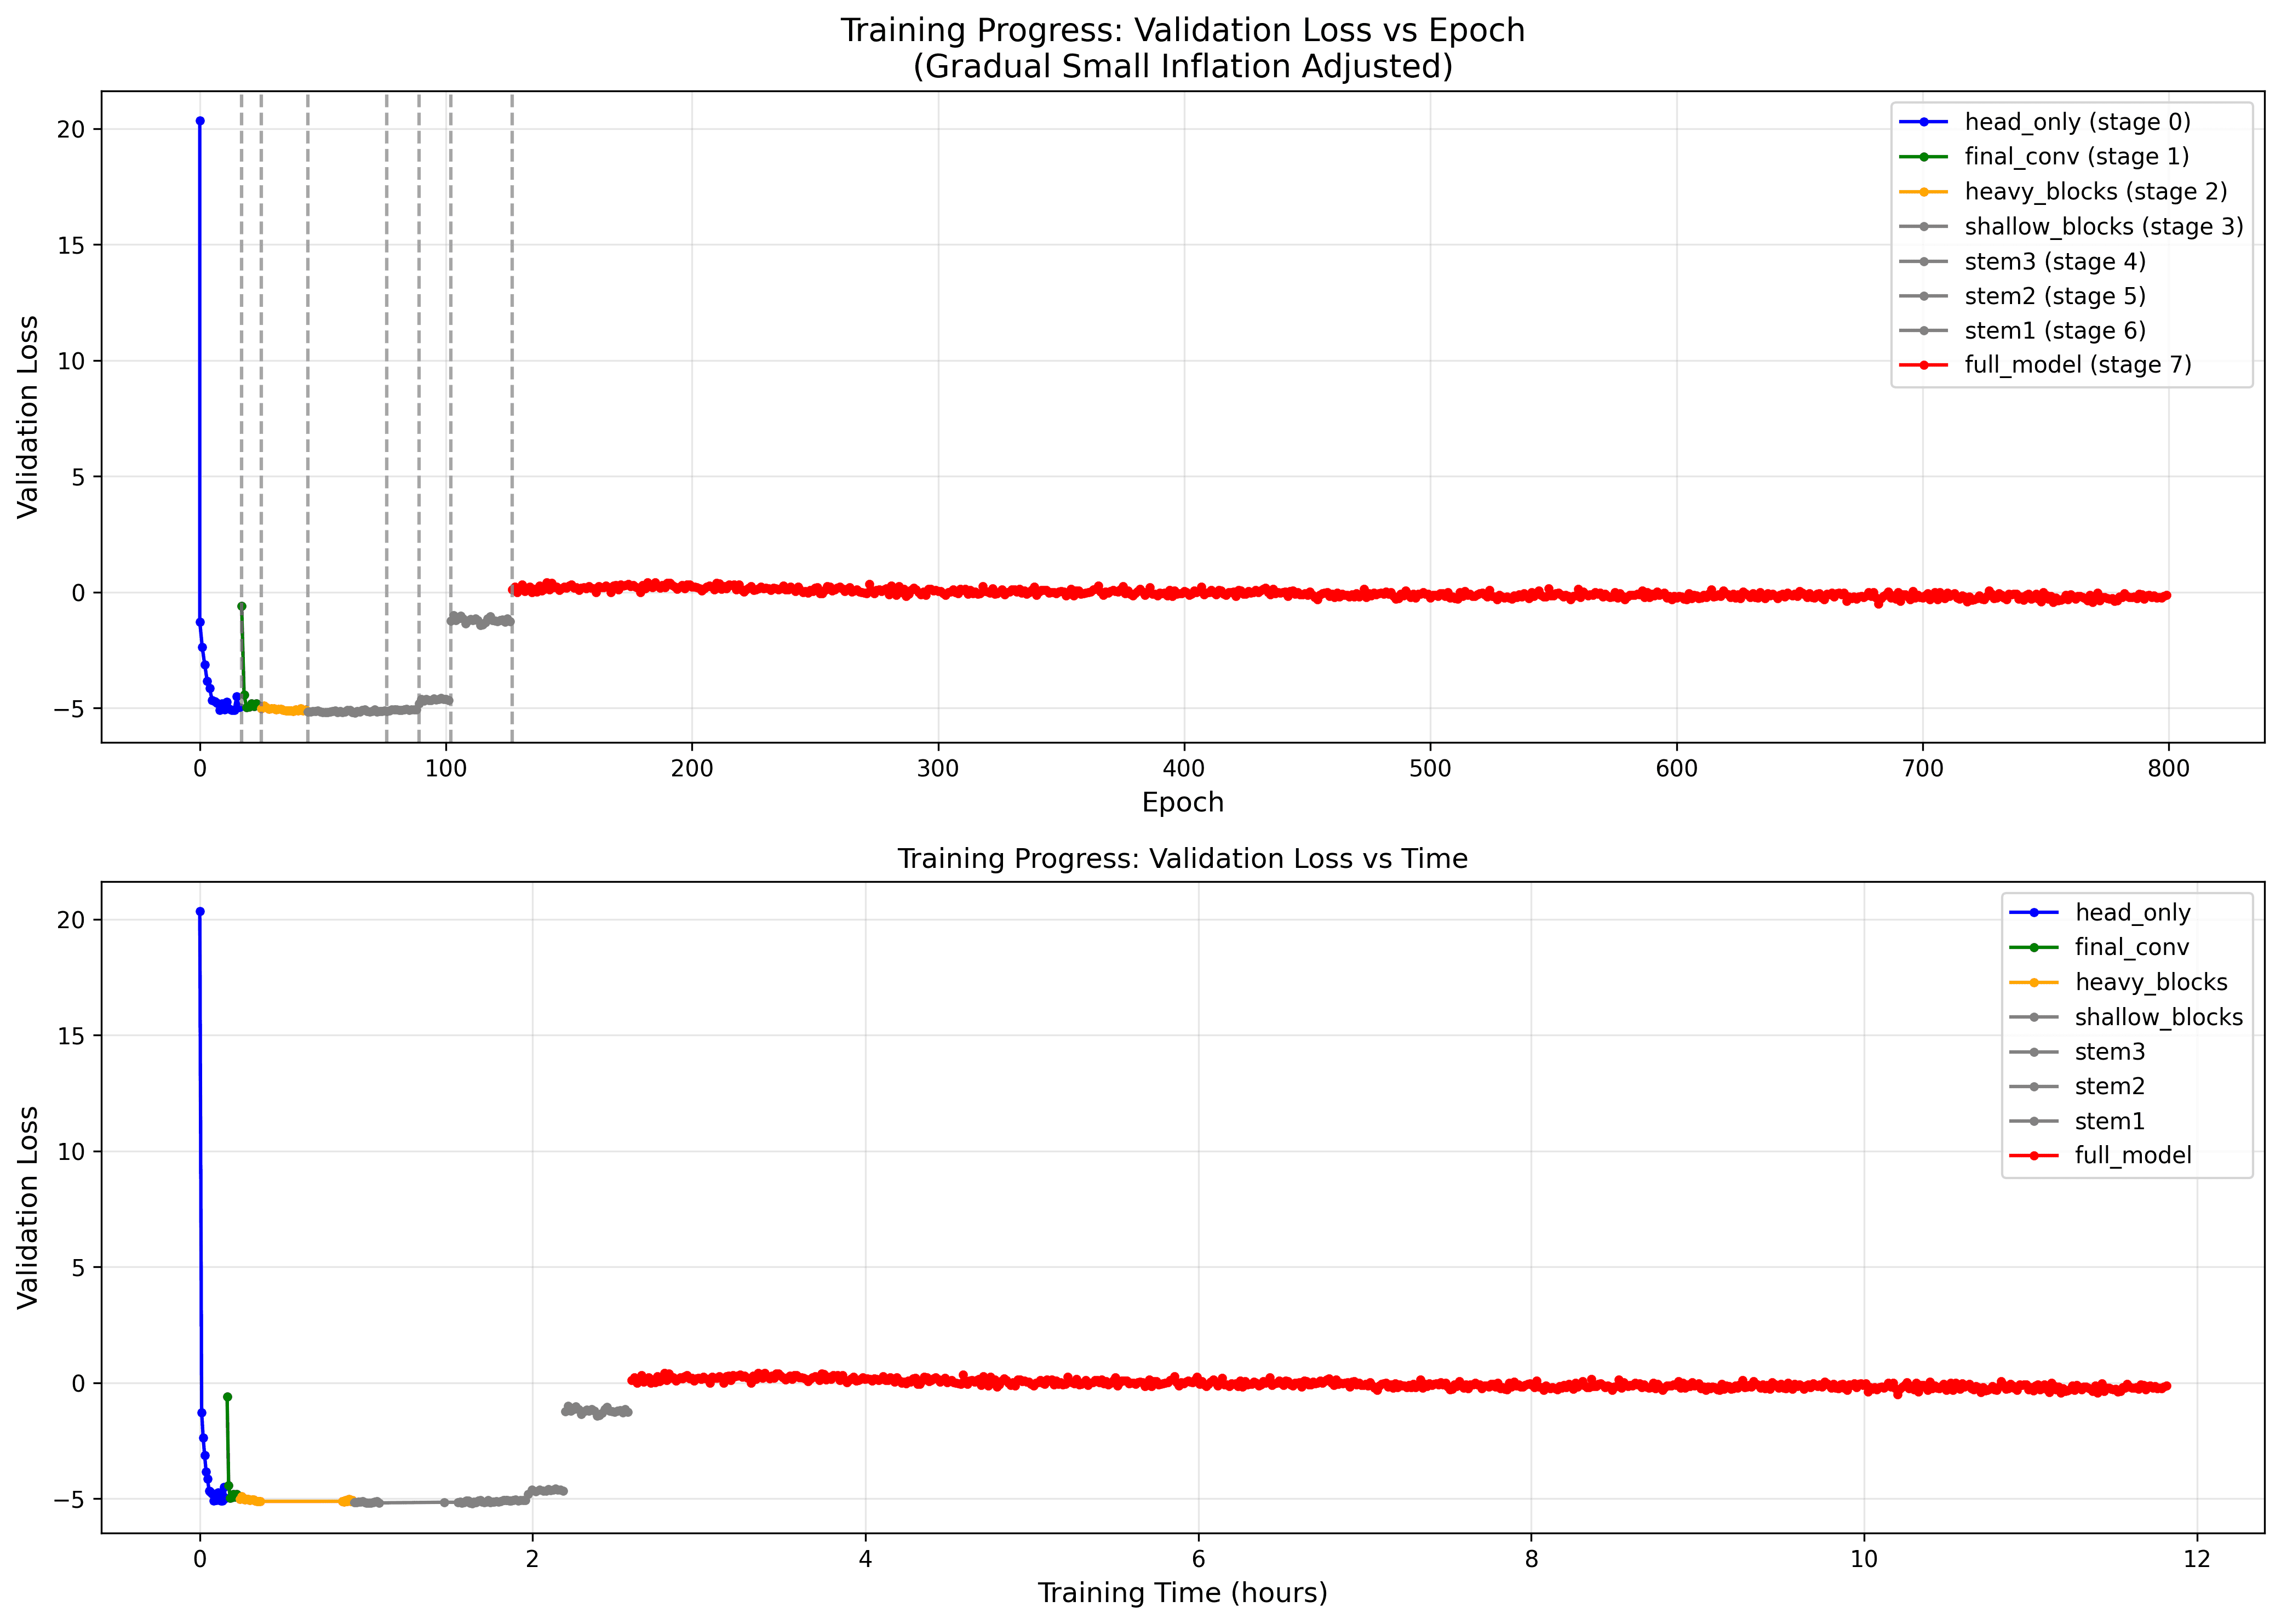The image size is (2281, 1624).
Task: Click the orange heavy_blocks marker in bottom legend
Action: click(2033, 982)
